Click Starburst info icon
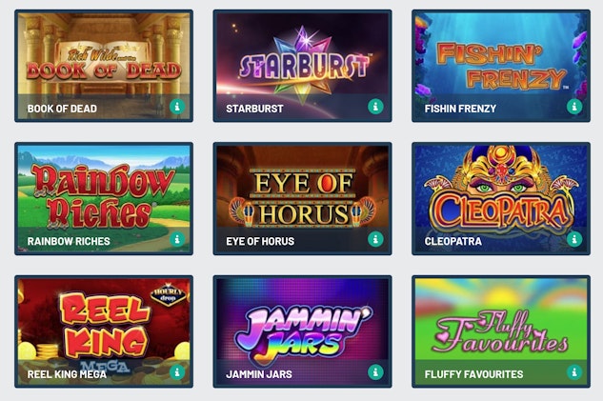603x401 pixels. (375, 106)
